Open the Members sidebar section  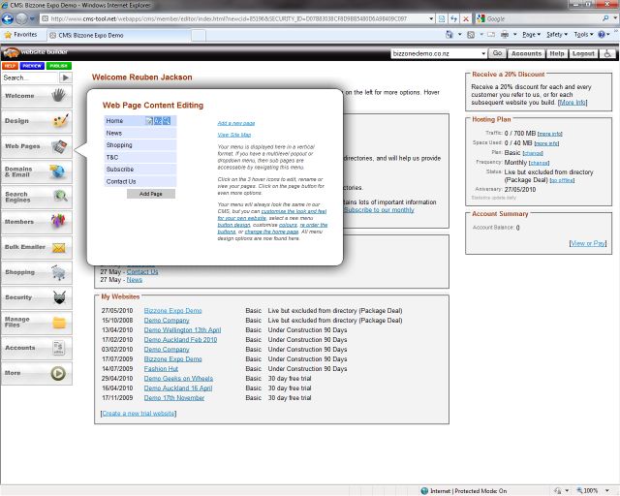tap(35, 222)
